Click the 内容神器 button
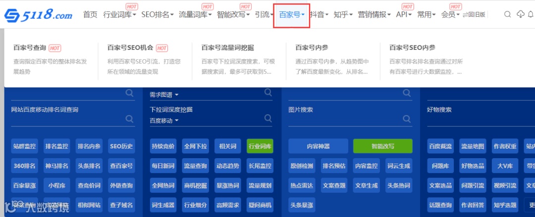The width and height of the screenshot is (535, 217). [318, 146]
